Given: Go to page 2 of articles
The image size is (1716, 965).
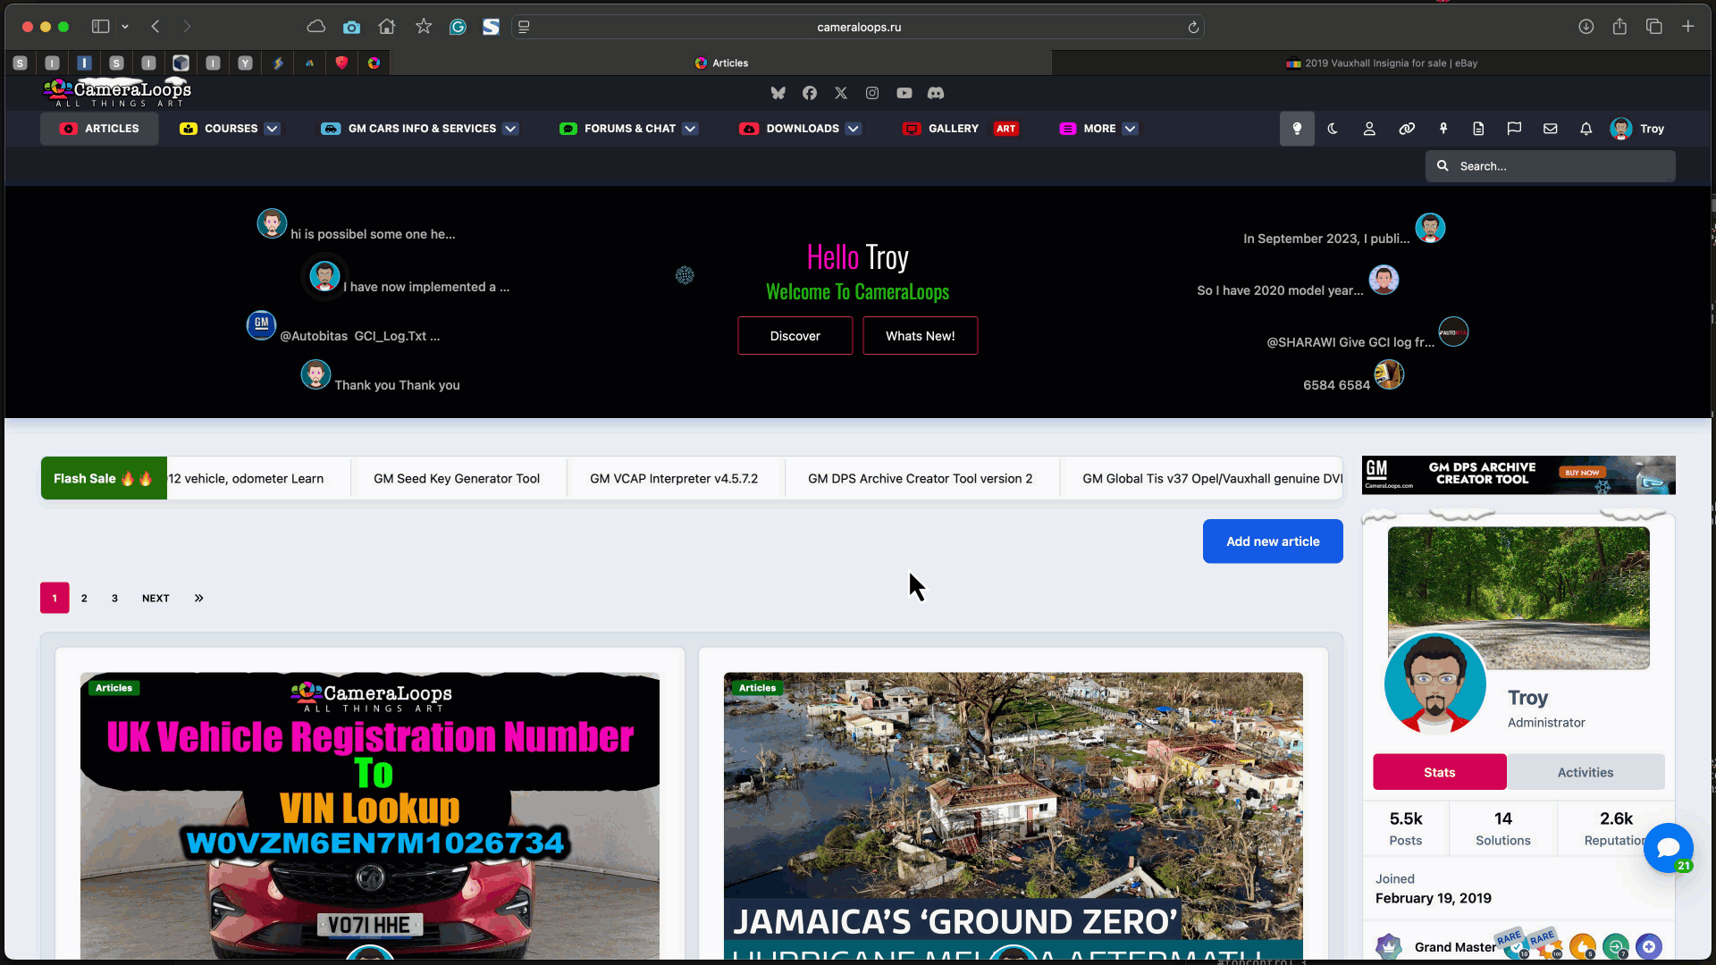Looking at the screenshot, I should point(84,598).
